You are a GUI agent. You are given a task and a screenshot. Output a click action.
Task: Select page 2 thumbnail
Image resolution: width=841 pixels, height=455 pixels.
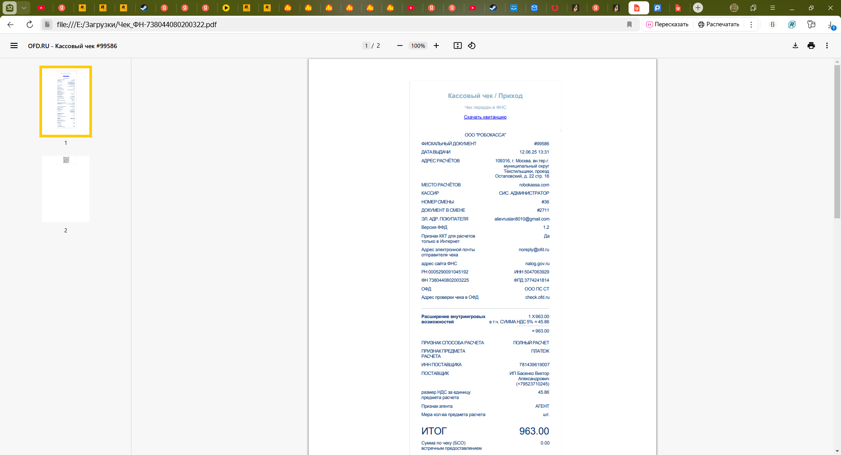(x=66, y=189)
